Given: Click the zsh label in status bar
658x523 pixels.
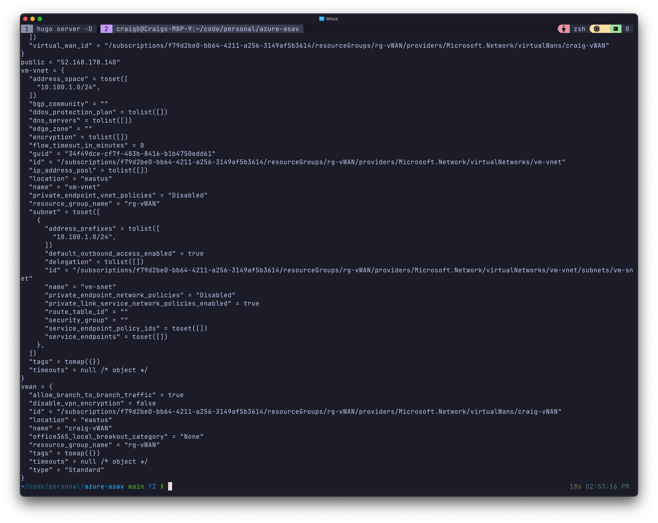Looking at the screenshot, I should point(579,29).
